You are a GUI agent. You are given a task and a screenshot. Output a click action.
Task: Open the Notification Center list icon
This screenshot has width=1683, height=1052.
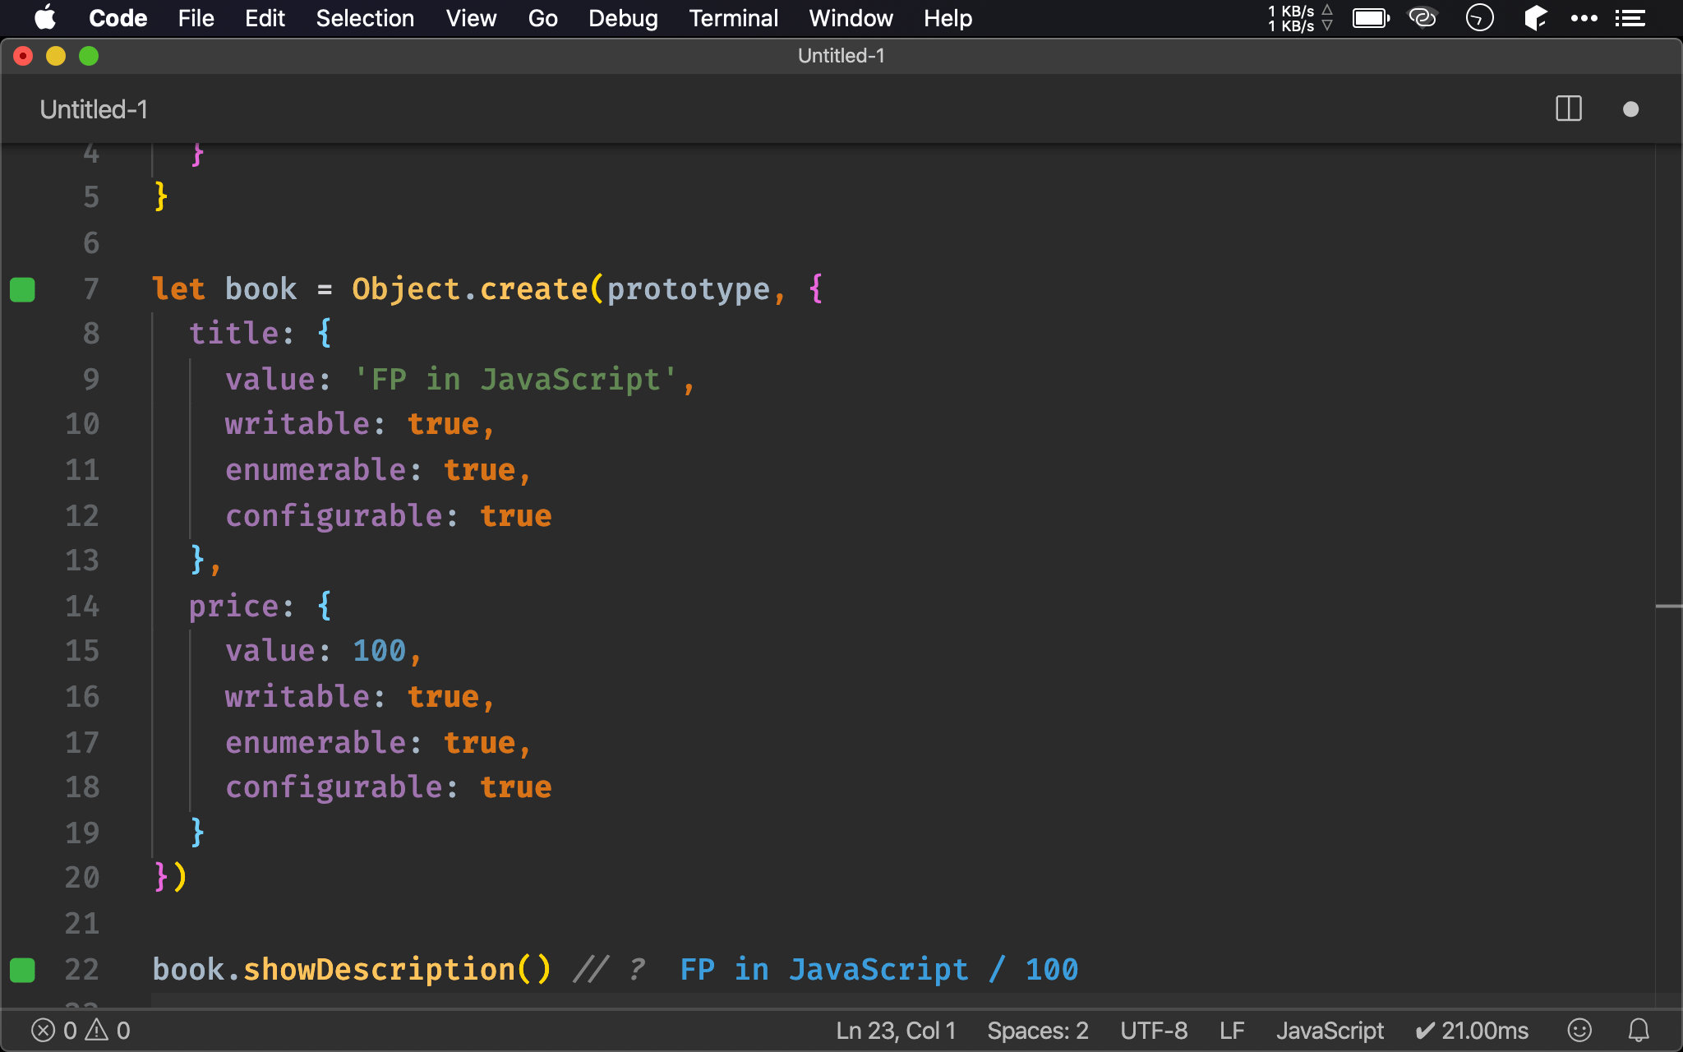tap(1630, 18)
